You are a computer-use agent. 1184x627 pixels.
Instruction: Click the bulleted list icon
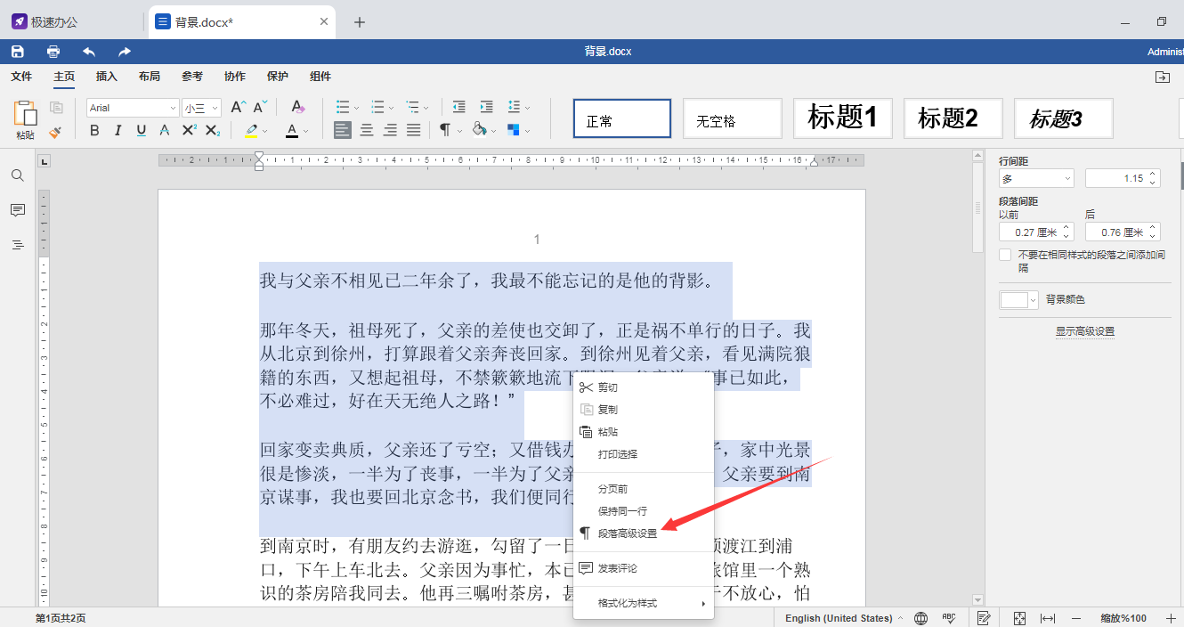click(x=343, y=106)
